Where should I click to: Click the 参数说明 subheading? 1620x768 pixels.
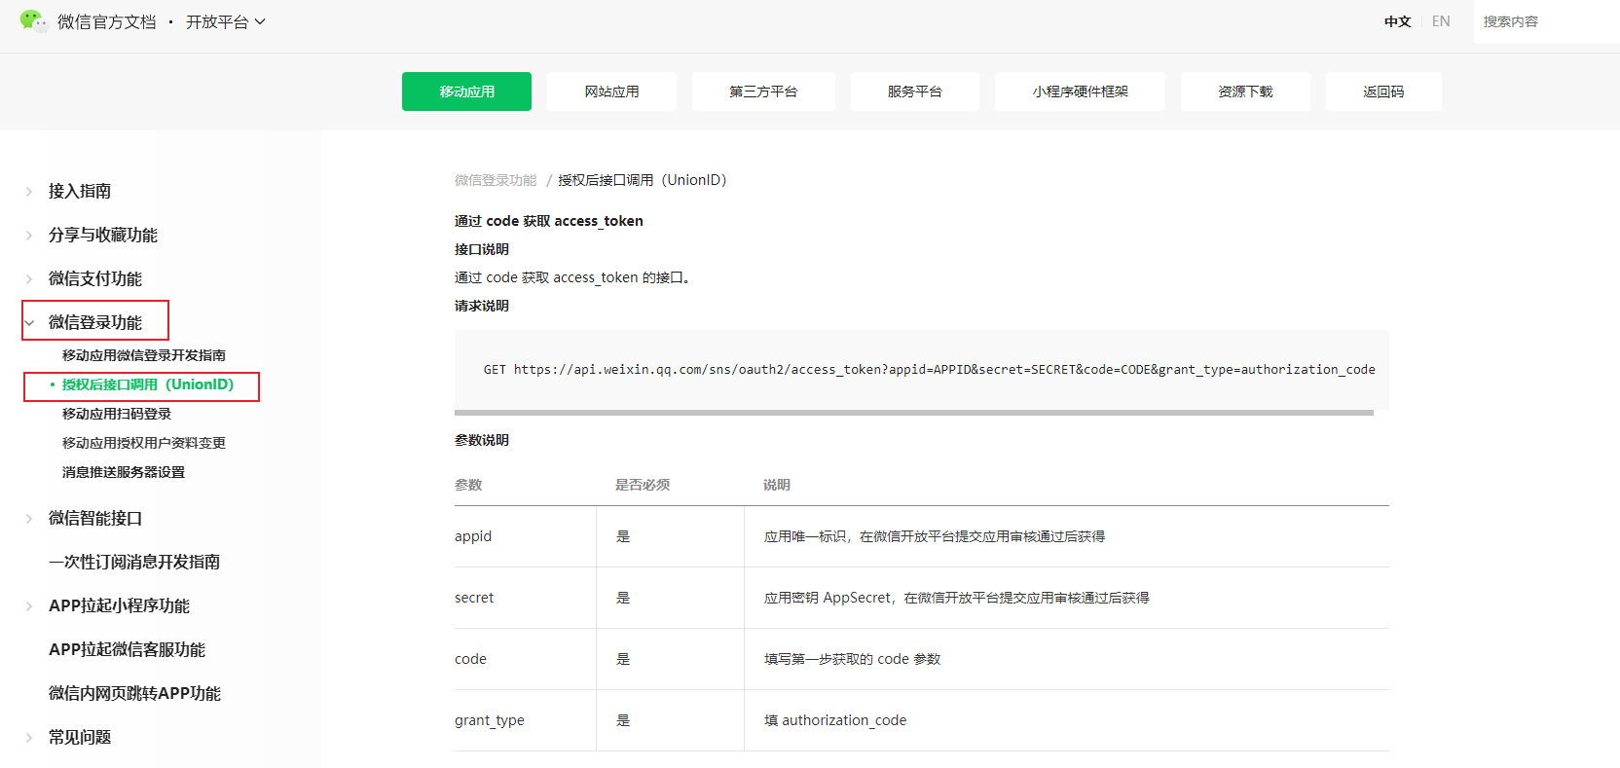pyautogui.click(x=482, y=440)
